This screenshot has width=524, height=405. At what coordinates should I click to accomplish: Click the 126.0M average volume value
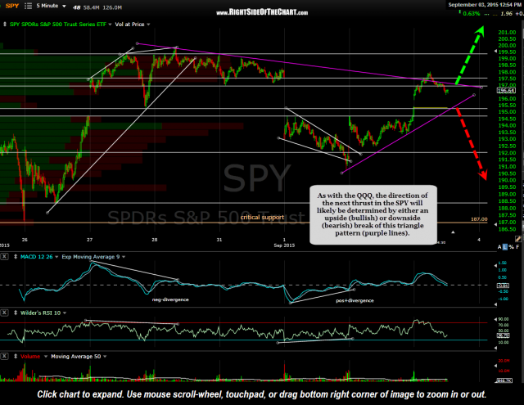[x=112, y=7]
